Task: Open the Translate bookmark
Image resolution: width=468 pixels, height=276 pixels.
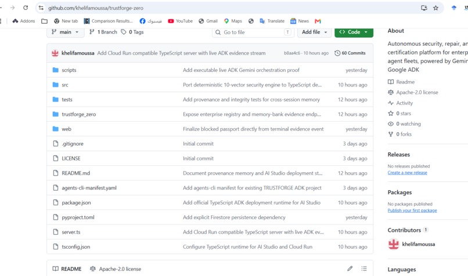Action: click(x=272, y=21)
